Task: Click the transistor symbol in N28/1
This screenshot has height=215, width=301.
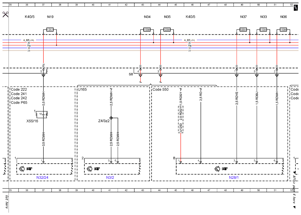Action: [217, 169]
